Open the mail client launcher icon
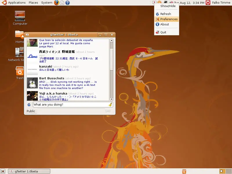 [x=62, y=3]
